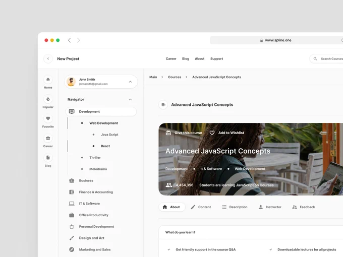Open Finance & Accounting category
The width and height of the screenshot is (343, 257).
tap(96, 192)
